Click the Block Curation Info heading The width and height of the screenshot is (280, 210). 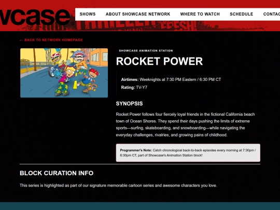coord(57,173)
